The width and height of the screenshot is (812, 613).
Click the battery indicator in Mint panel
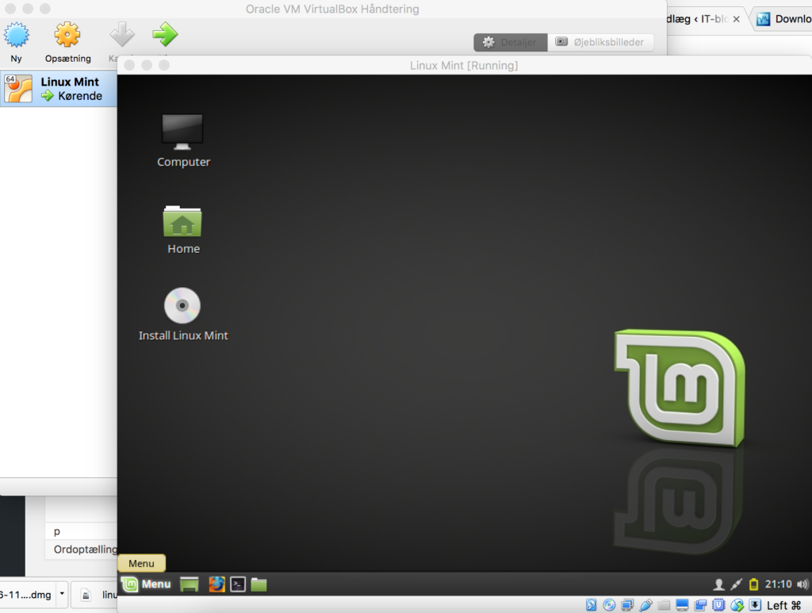pos(754,584)
